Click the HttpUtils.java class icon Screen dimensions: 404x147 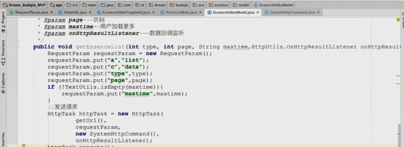coord(61,12)
